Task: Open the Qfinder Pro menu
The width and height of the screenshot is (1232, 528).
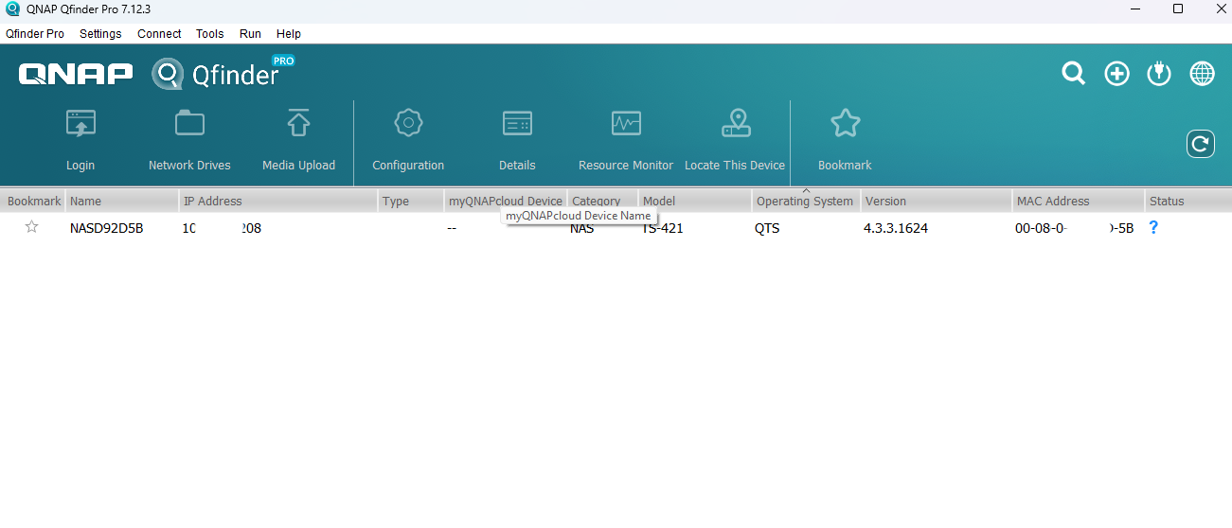Action: [35, 33]
